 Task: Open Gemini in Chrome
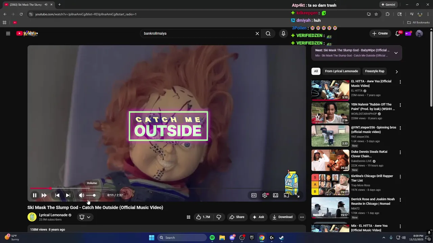click(x=388, y=5)
